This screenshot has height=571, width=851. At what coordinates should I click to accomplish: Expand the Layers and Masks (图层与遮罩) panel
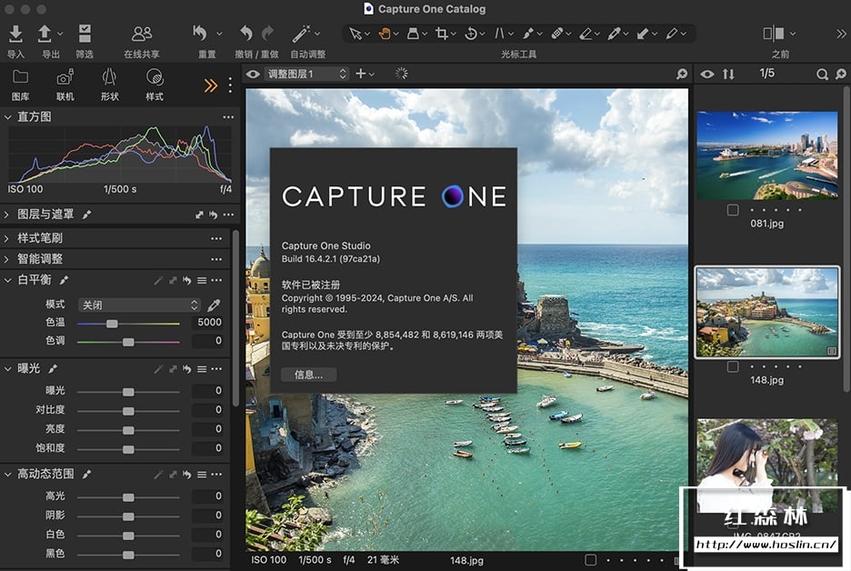pyautogui.click(x=8, y=215)
